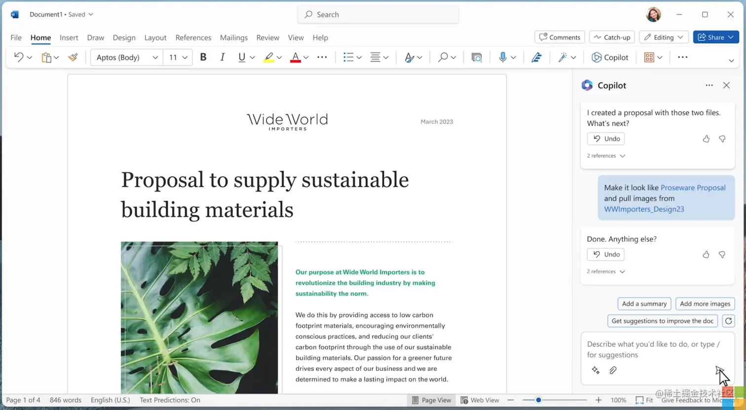Apply bullet list formatting
This screenshot has height=410, width=746.
(x=348, y=57)
